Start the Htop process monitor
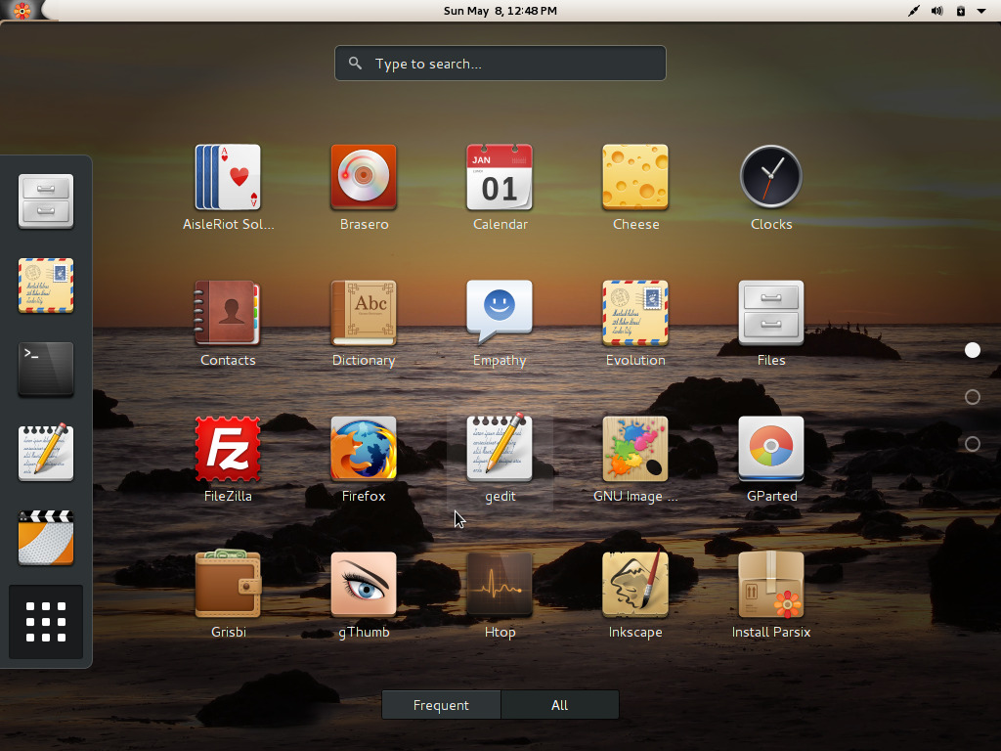This screenshot has width=1001, height=751. click(500, 586)
